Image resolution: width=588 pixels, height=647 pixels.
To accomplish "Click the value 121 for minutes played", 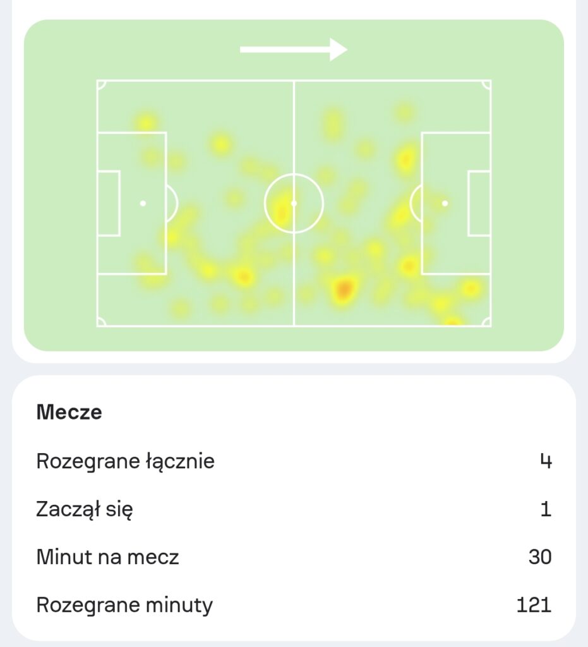I will pyautogui.click(x=534, y=605).
